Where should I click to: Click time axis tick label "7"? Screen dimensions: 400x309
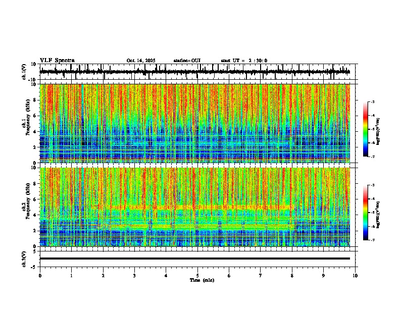click(261, 276)
